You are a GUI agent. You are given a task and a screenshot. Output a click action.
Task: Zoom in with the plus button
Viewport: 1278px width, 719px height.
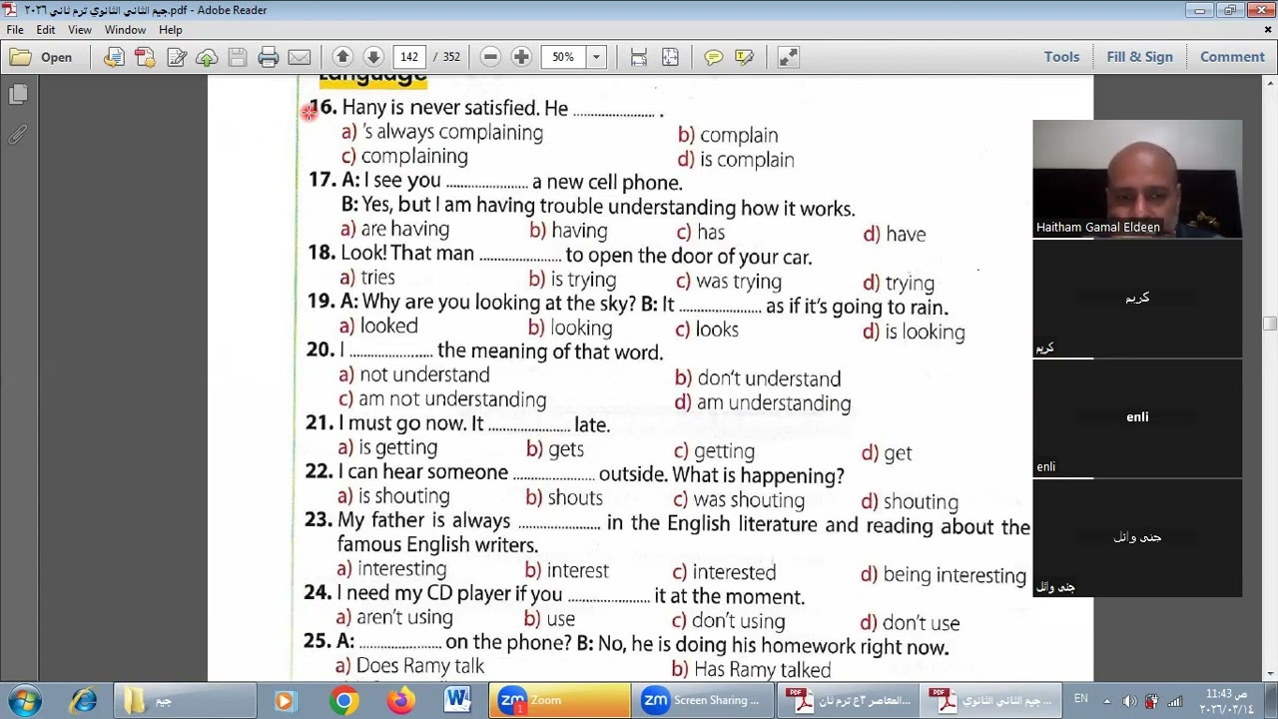tap(521, 57)
